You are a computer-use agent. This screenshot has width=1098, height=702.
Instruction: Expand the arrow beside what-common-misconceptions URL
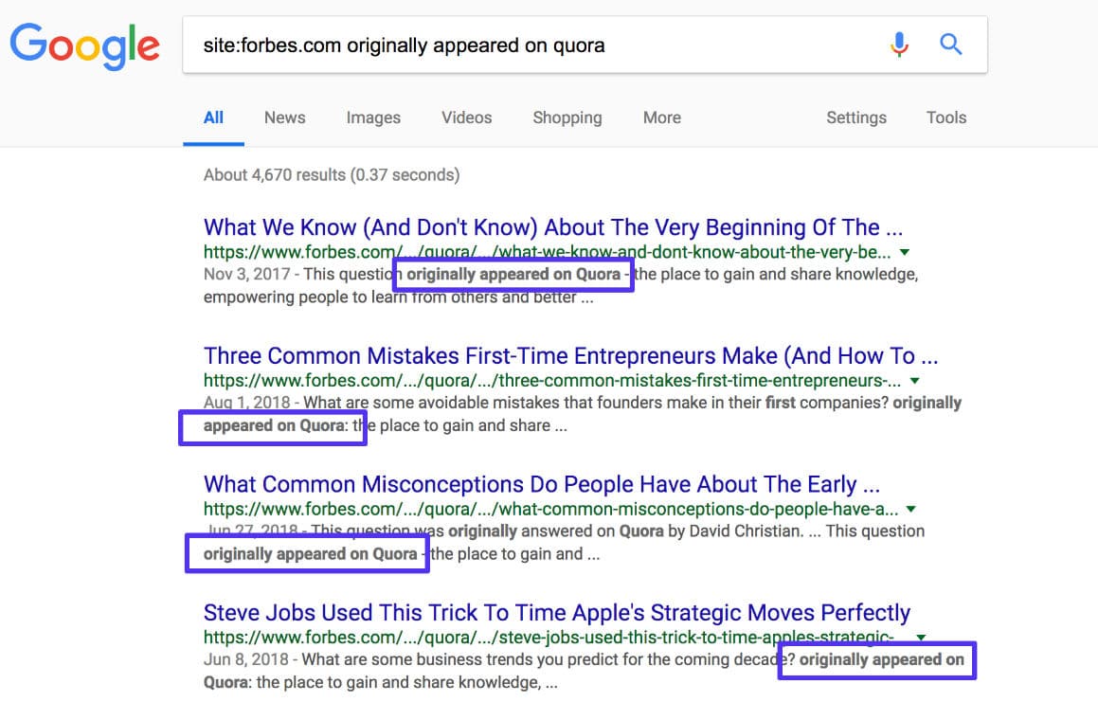[x=910, y=510]
